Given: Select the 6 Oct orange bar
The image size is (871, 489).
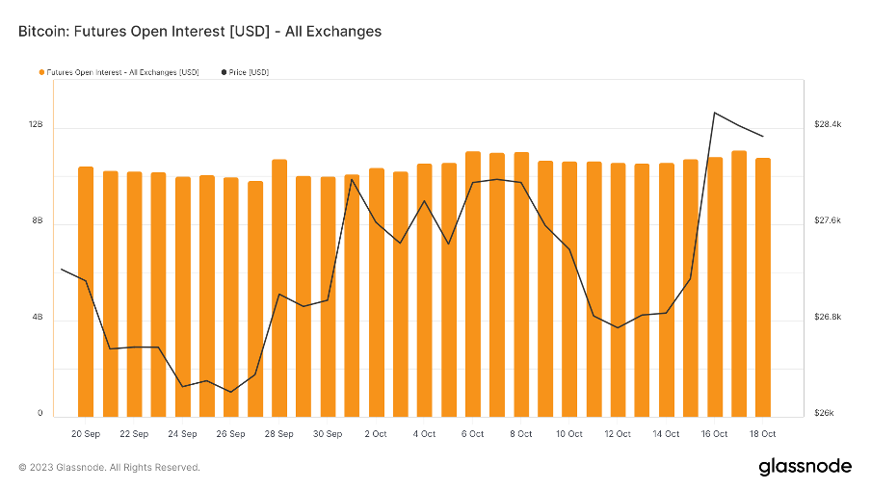Looking at the screenshot, I should (473, 283).
